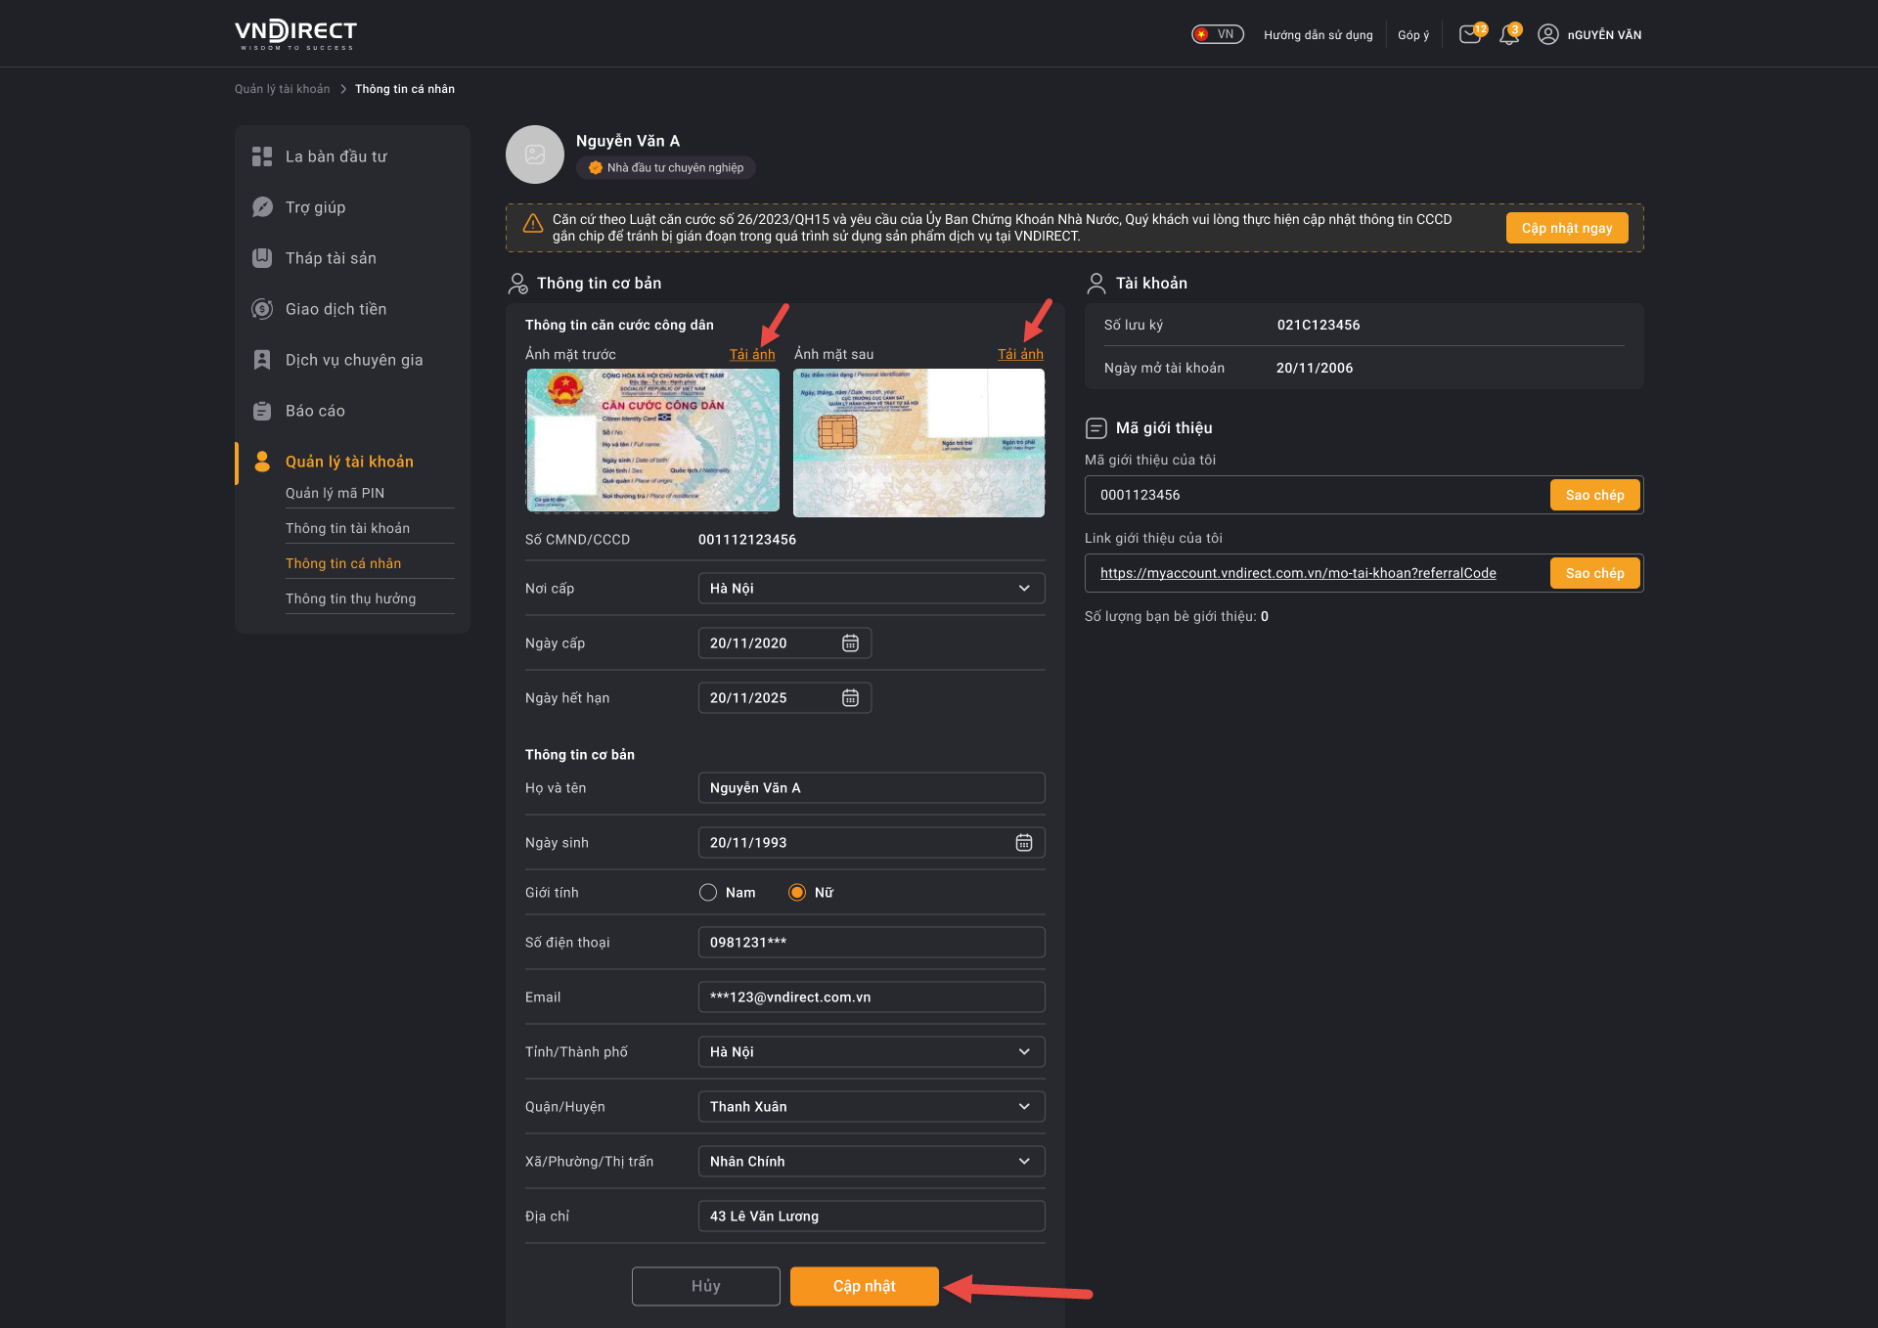Screen dimensions: 1878x1328
Task: Click the Tài khoản section icon
Action: [x=1096, y=284]
